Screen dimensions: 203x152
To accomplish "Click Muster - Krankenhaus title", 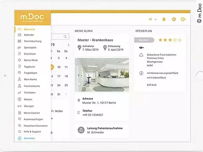I will pos(95,40).
